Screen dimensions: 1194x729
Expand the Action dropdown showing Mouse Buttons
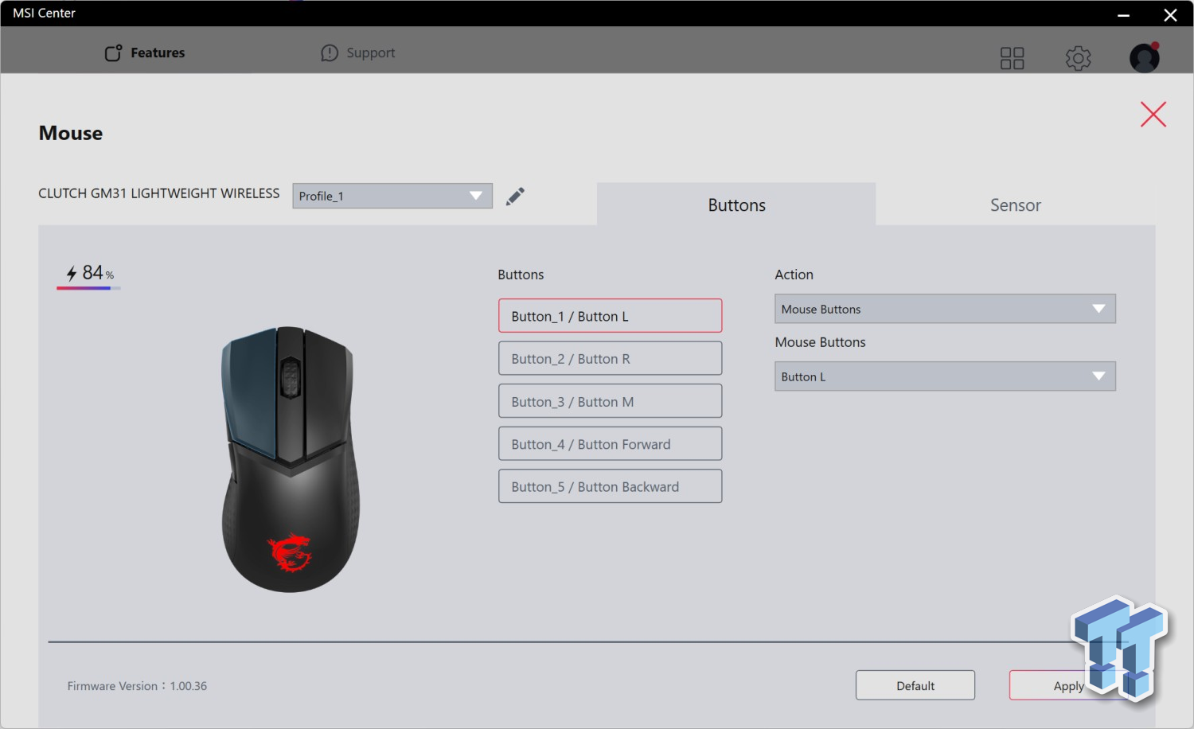(x=944, y=309)
